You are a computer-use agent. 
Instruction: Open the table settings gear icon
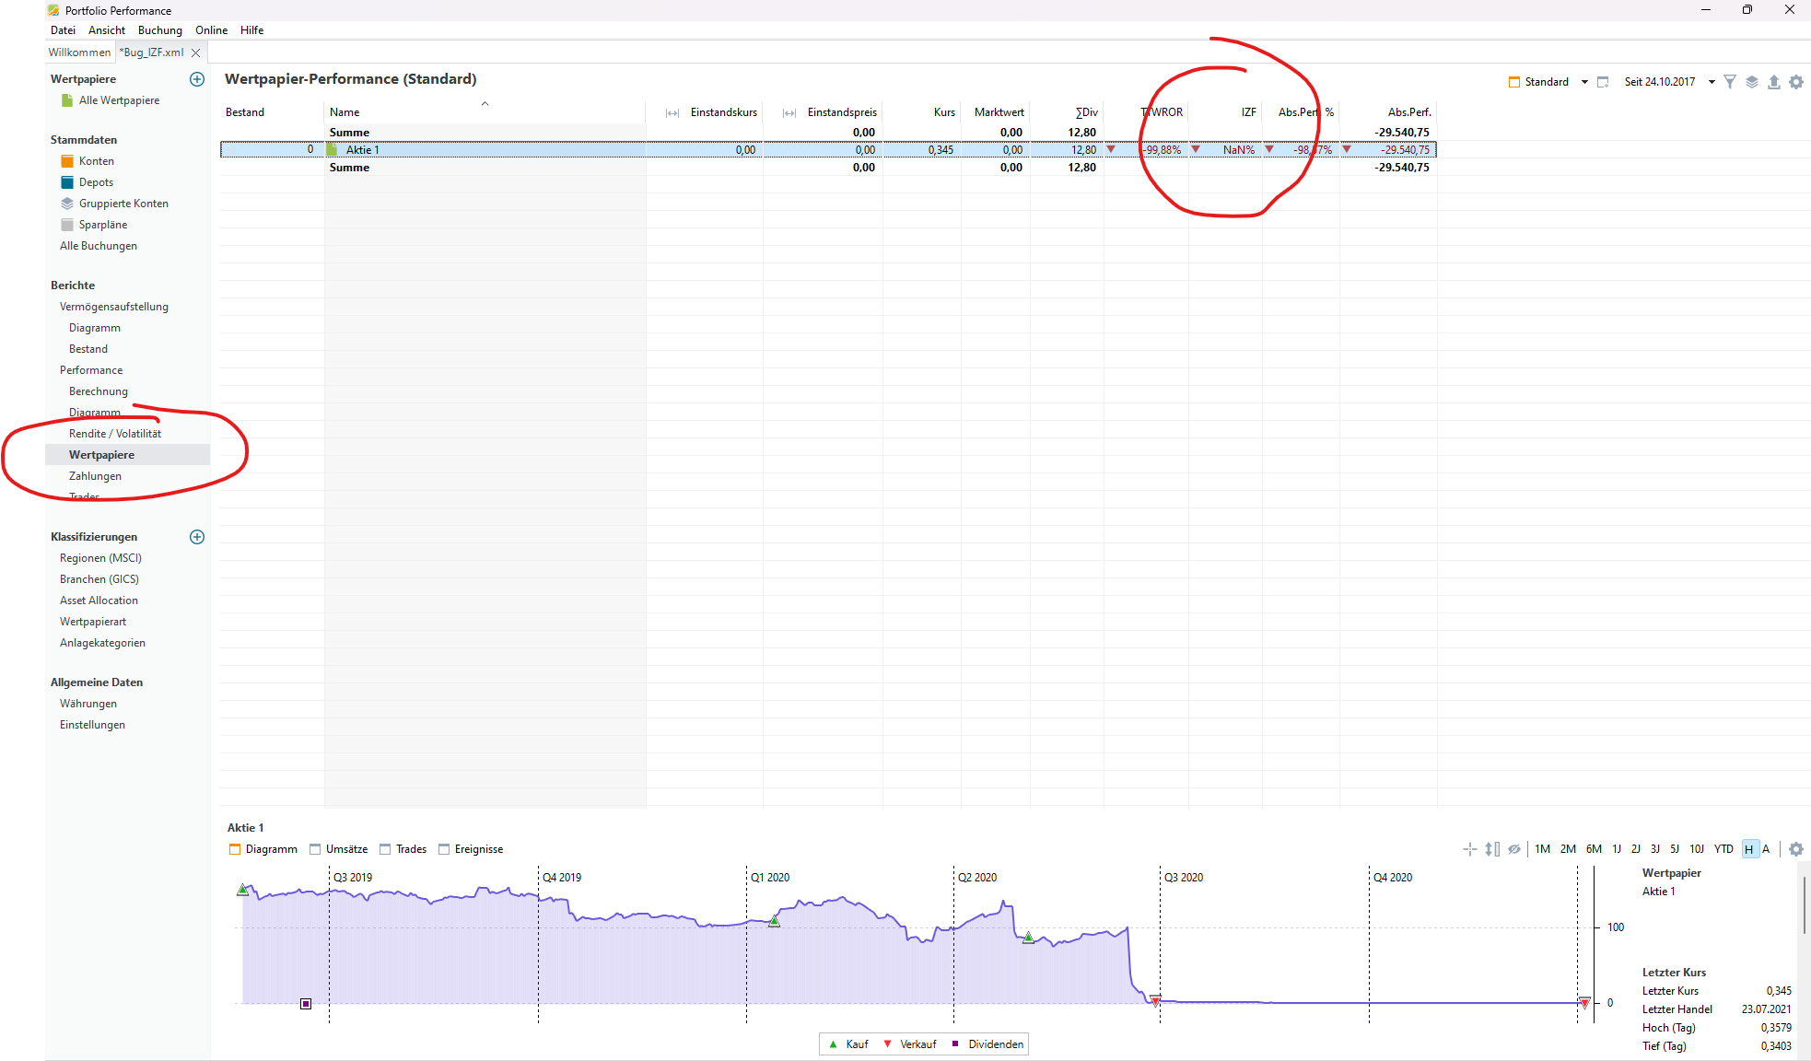[1796, 82]
